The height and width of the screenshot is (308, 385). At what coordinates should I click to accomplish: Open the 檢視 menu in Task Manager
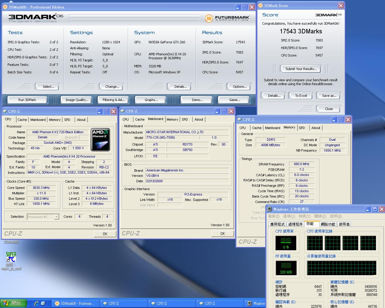pyautogui.click(x=305, y=216)
